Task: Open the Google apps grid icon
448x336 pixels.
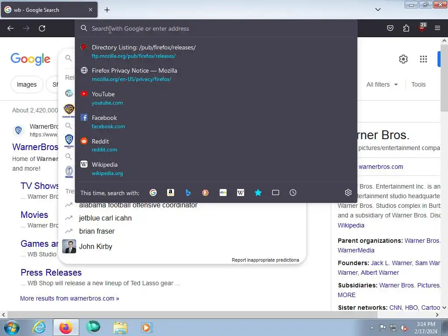Action: [x=423, y=59]
